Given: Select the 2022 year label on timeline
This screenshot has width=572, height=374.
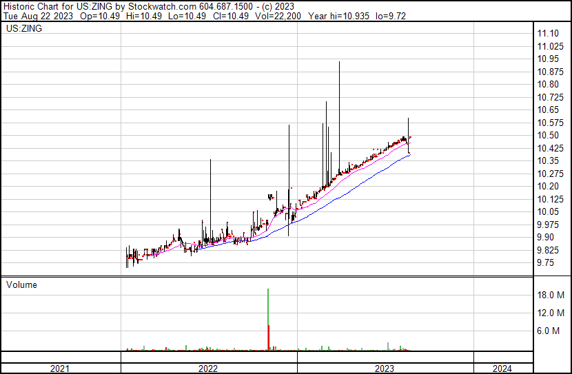Looking at the screenshot, I should (208, 368).
